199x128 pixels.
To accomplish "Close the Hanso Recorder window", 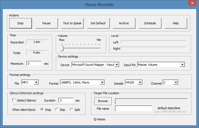I will point(192,3).
